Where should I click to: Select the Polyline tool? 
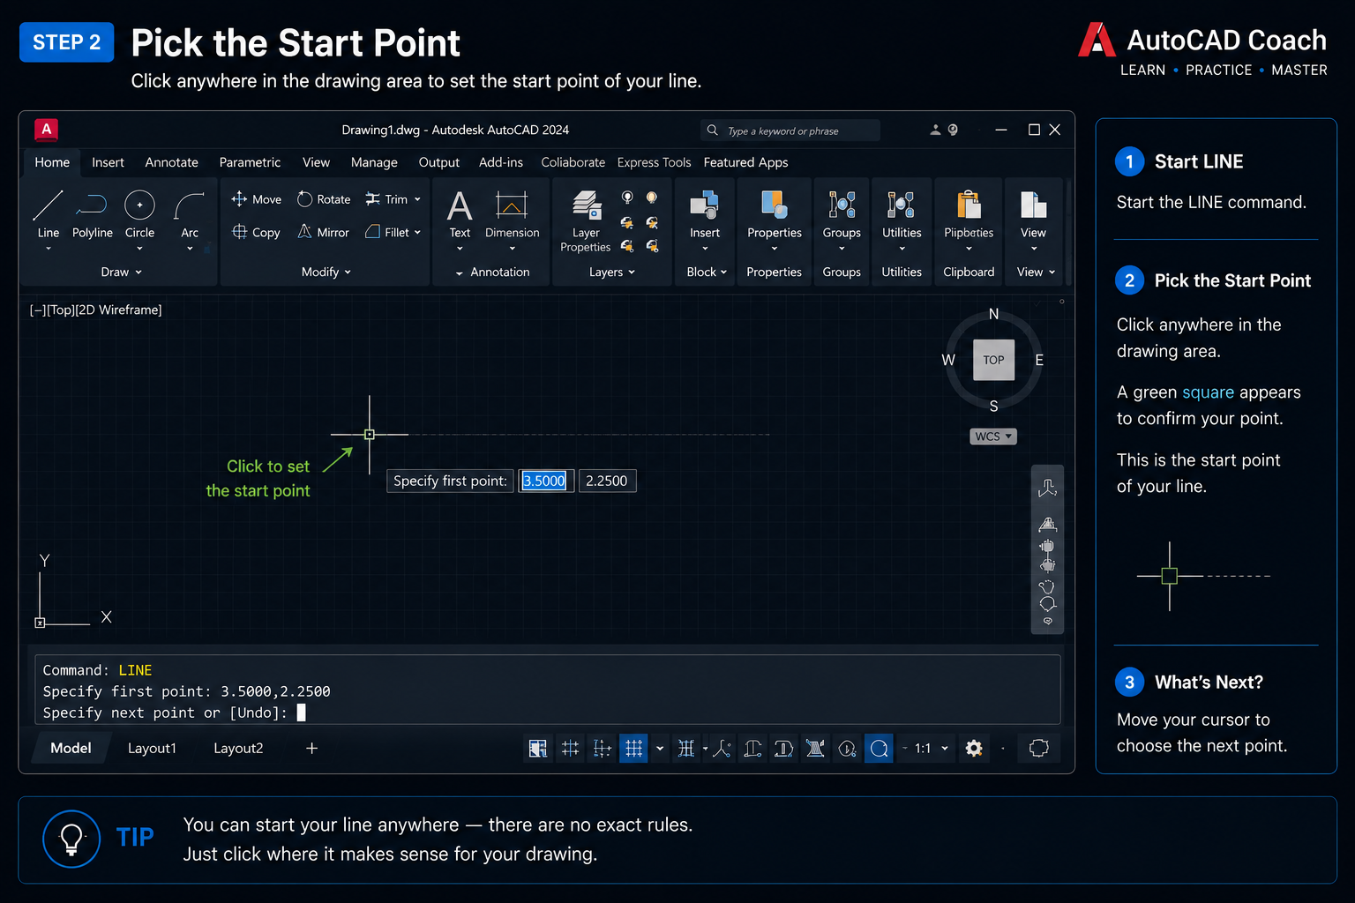pyautogui.click(x=92, y=213)
